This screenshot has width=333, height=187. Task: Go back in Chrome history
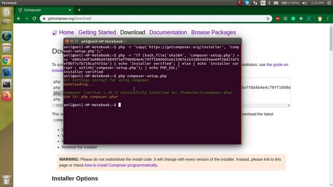point(19,19)
